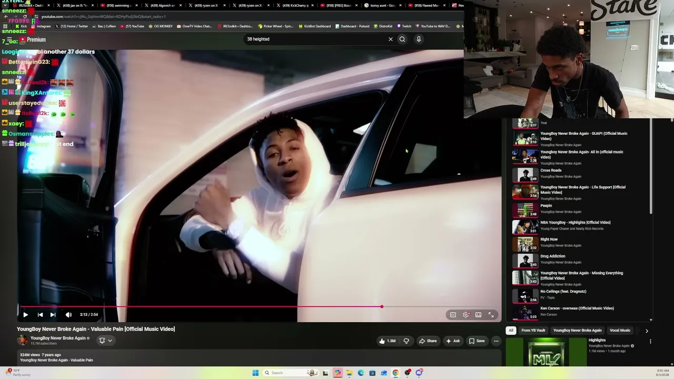Click the playlist panel scrollbar
Viewport: 674px width, 379px height.
[x=651, y=166]
